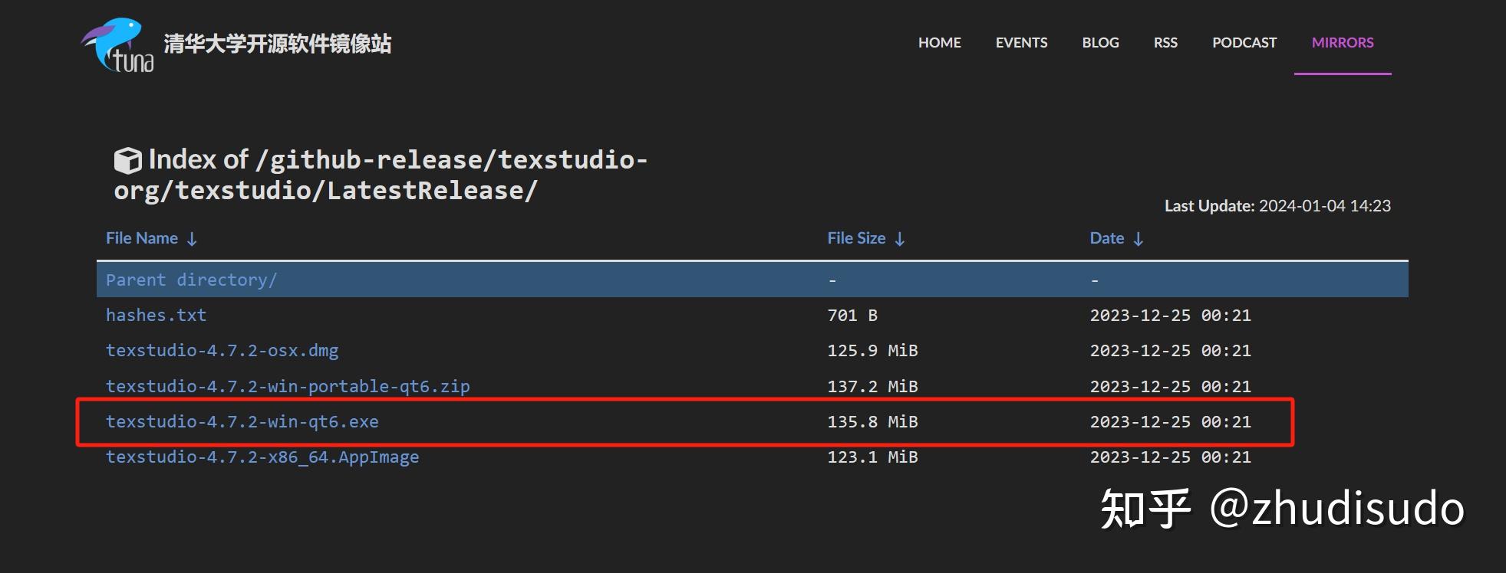Image resolution: width=1506 pixels, height=573 pixels.
Task: Switch to the MIRRORS tab
Action: coord(1343,43)
